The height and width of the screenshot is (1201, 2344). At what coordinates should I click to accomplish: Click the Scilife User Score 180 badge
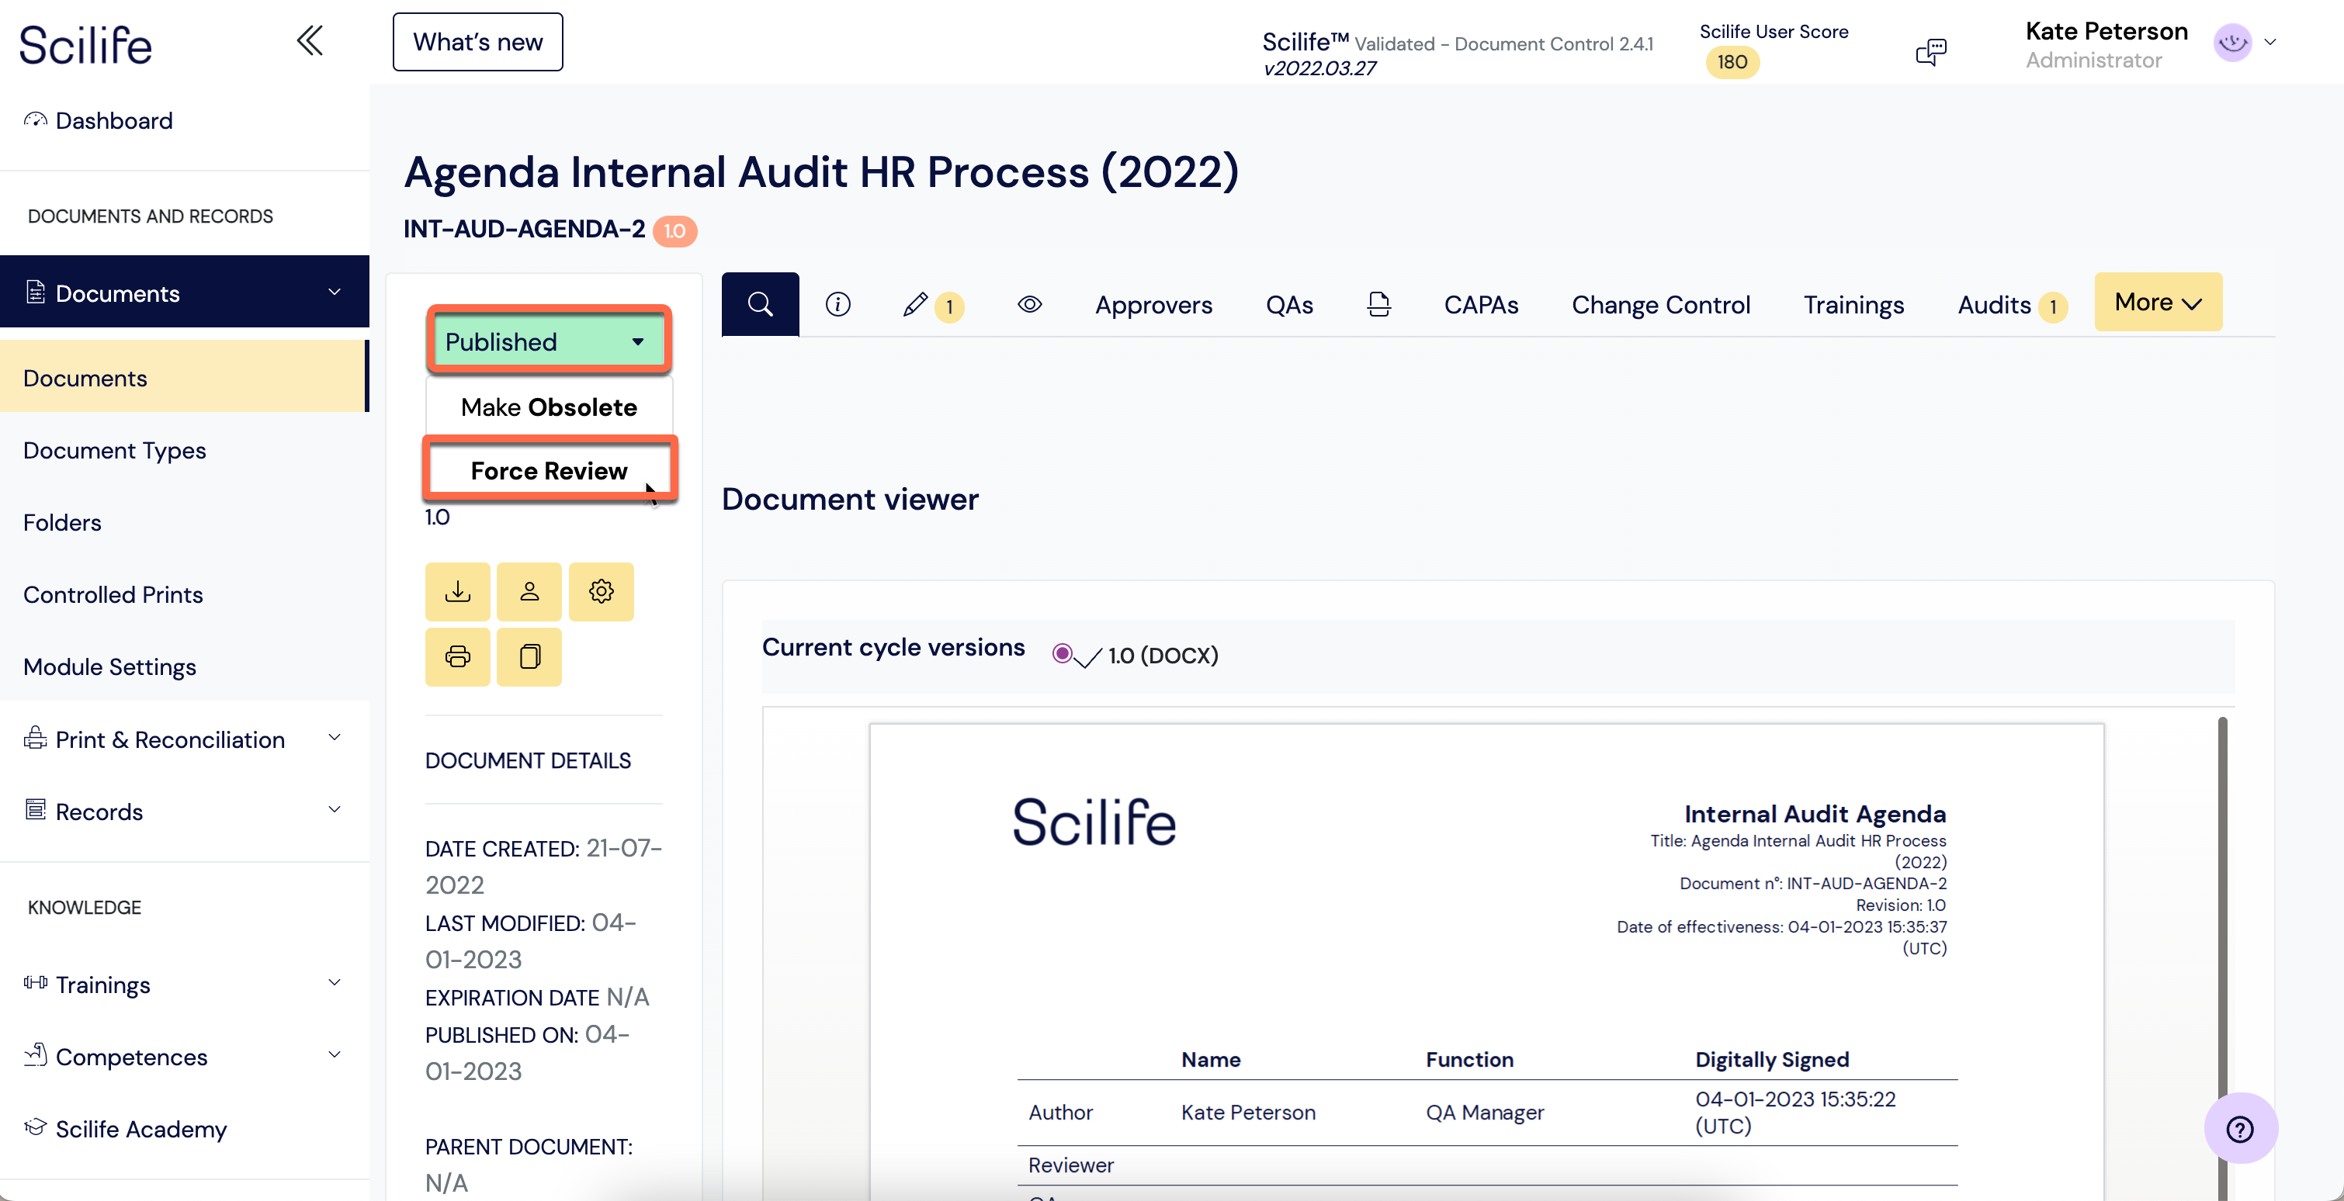coord(1732,62)
